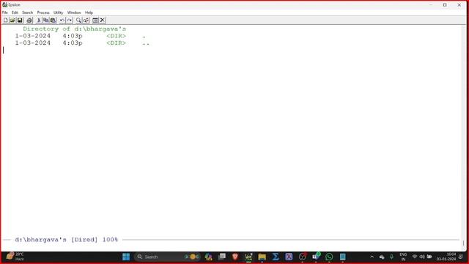Start a search with magnifier icon
The height and width of the screenshot is (264, 469).
[x=78, y=20]
